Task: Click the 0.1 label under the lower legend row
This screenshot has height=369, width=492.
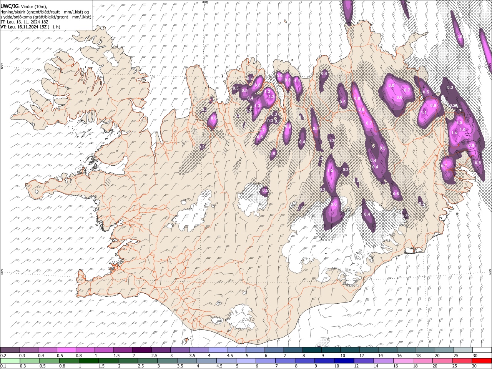Action: coord(3,366)
